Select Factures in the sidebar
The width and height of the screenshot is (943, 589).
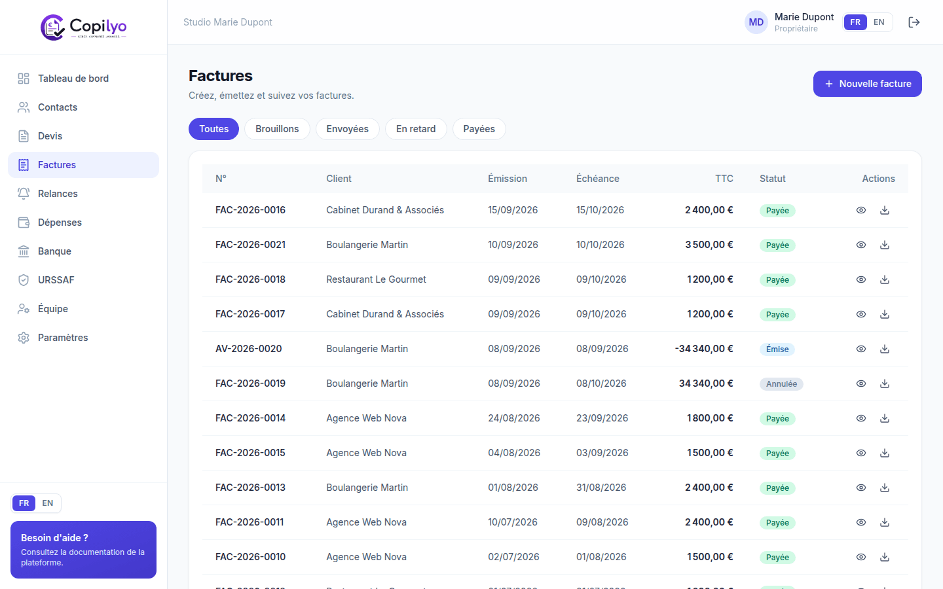click(x=83, y=165)
